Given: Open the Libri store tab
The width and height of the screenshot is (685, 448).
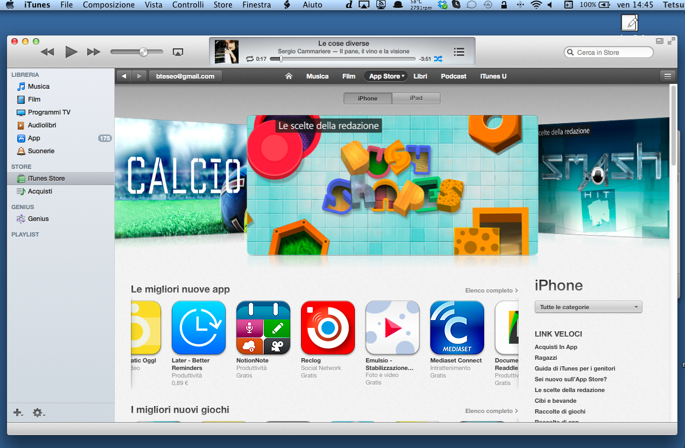Looking at the screenshot, I should (421, 76).
